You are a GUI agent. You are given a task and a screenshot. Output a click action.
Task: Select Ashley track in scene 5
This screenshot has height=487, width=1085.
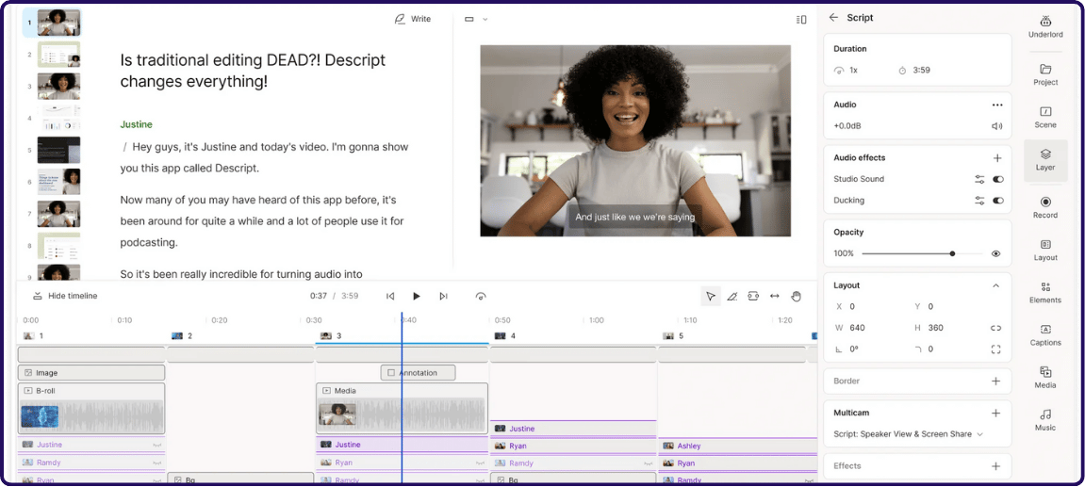pos(737,446)
